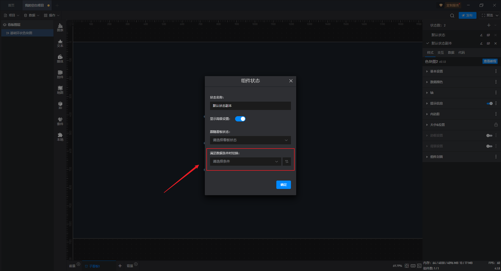Open the 操作 menu
This screenshot has width=501, height=271.
[52, 15]
